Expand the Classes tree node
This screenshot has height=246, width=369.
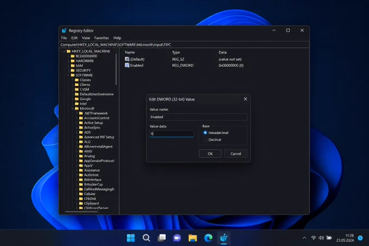click(x=73, y=80)
